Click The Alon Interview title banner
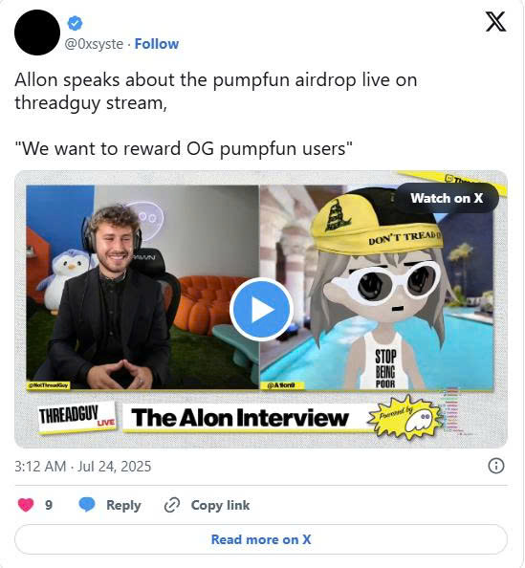 pos(241,418)
